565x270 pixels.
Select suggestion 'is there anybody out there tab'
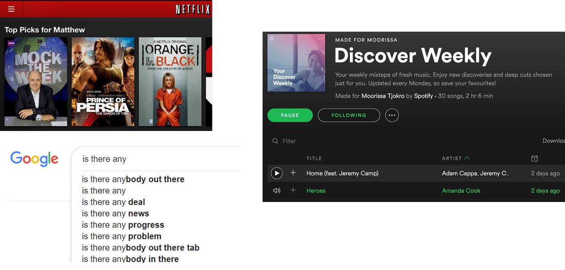[x=141, y=247]
